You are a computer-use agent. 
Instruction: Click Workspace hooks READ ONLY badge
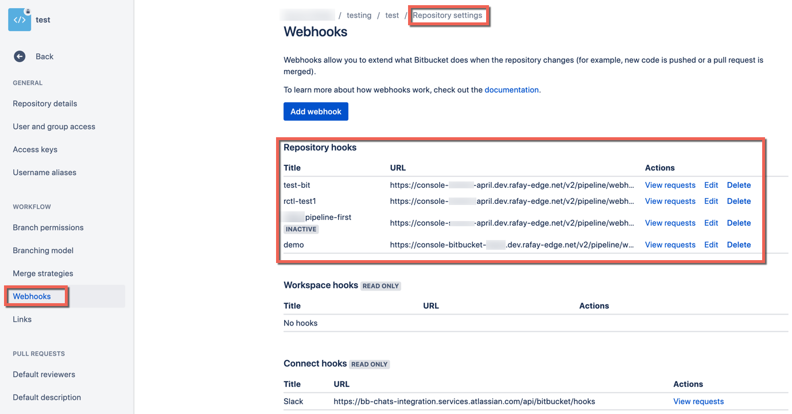click(x=381, y=286)
